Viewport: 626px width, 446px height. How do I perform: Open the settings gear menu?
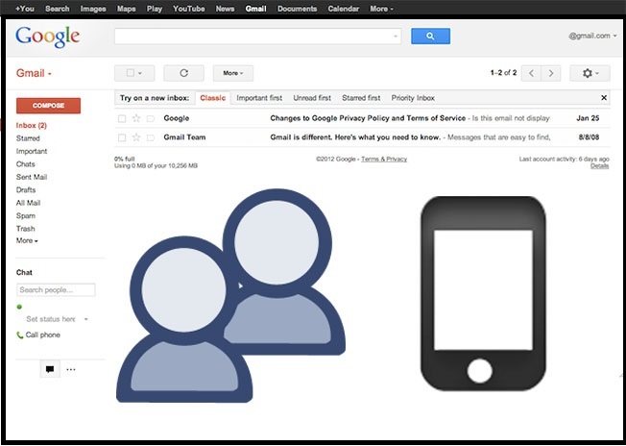tap(590, 73)
